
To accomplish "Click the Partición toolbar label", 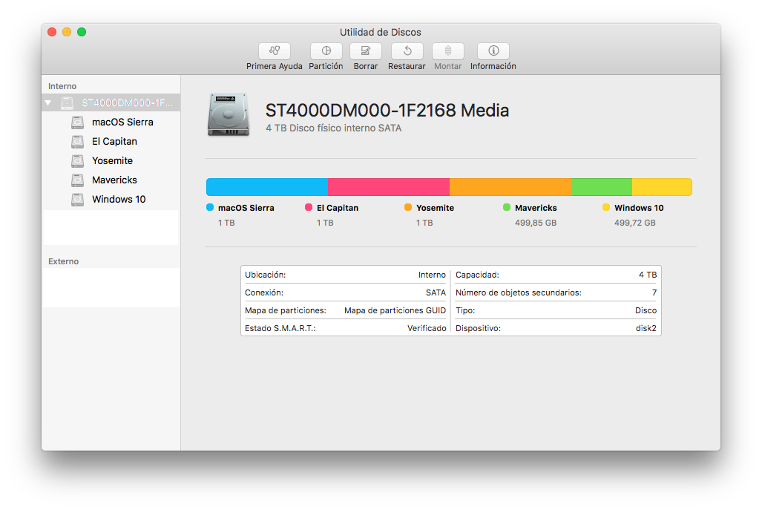I will pos(326,66).
